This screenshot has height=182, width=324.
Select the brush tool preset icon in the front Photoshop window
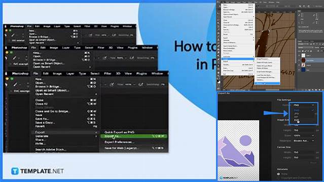(x=15, y=84)
